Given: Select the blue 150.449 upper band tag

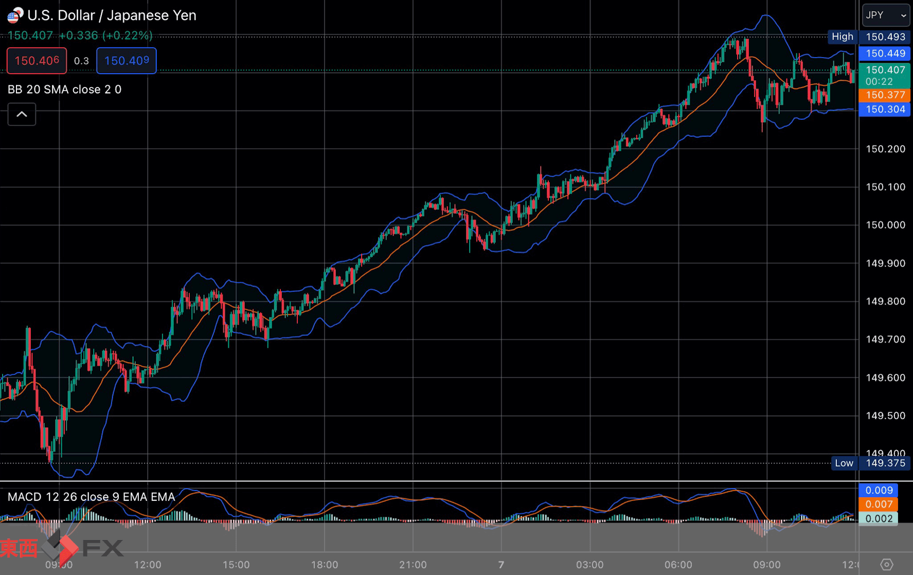Looking at the screenshot, I should pyautogui.click(x=885, y=53).
